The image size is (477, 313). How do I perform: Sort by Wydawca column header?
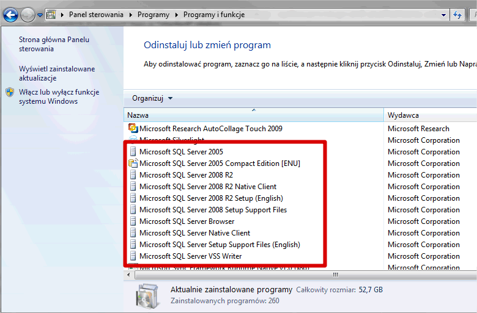pyautogui.click(x=431, y=115)
